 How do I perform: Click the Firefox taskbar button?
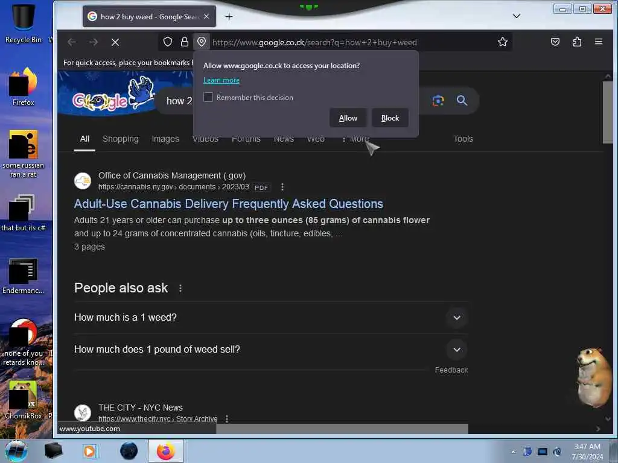(166, 451)
